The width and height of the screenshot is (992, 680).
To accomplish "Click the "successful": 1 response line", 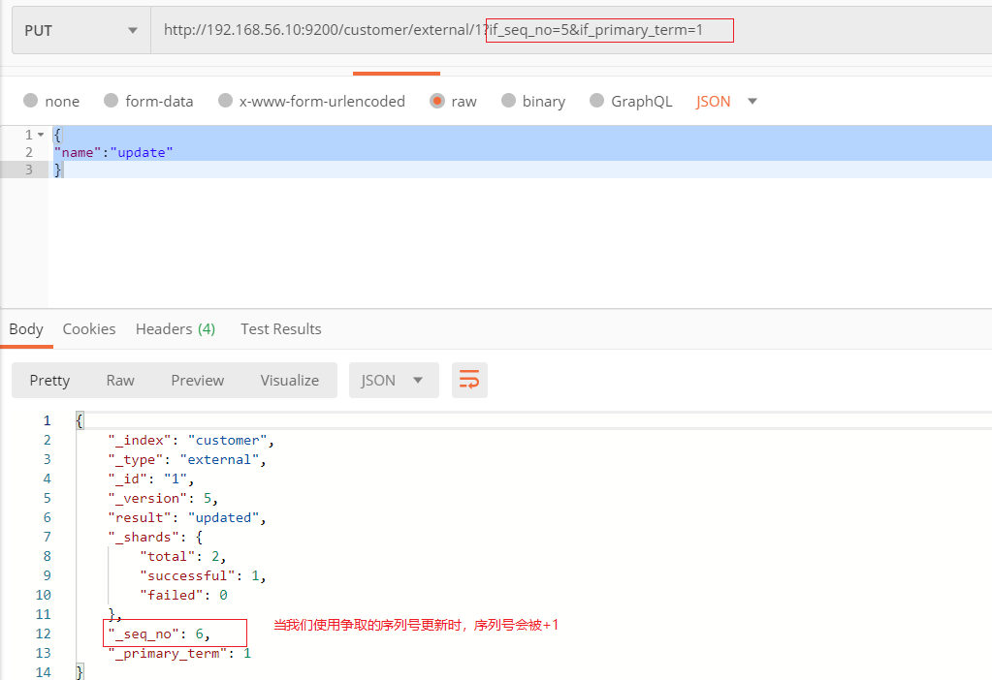I will pyautogui.click(x=203, y=575).
